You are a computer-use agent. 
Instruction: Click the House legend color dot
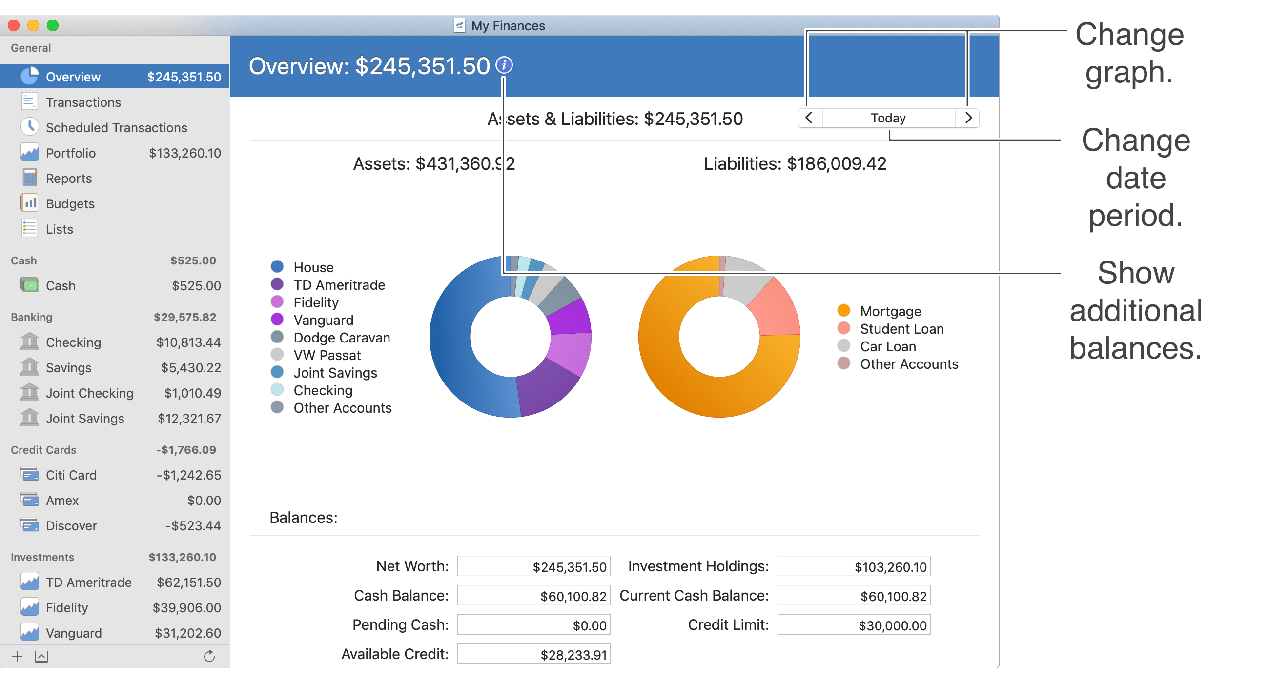(x=277, y=267)
